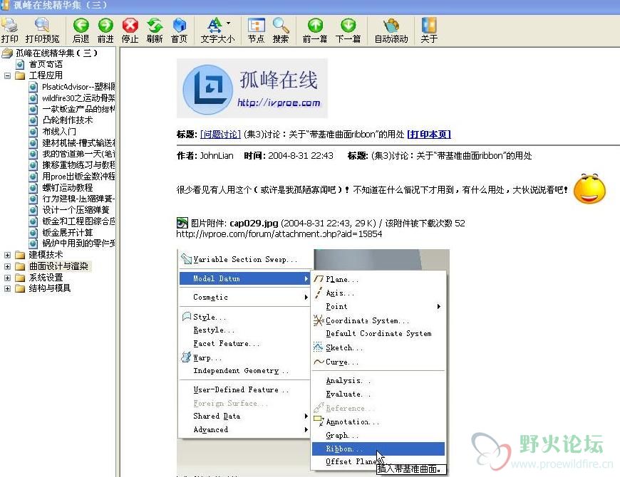
Task: Choose Style... in the menu
Action: pyautogui.click(x=210, y=317)
